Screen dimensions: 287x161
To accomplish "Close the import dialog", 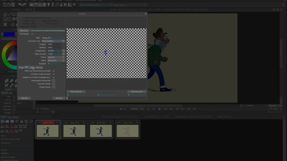I will (x=146, y=14).
